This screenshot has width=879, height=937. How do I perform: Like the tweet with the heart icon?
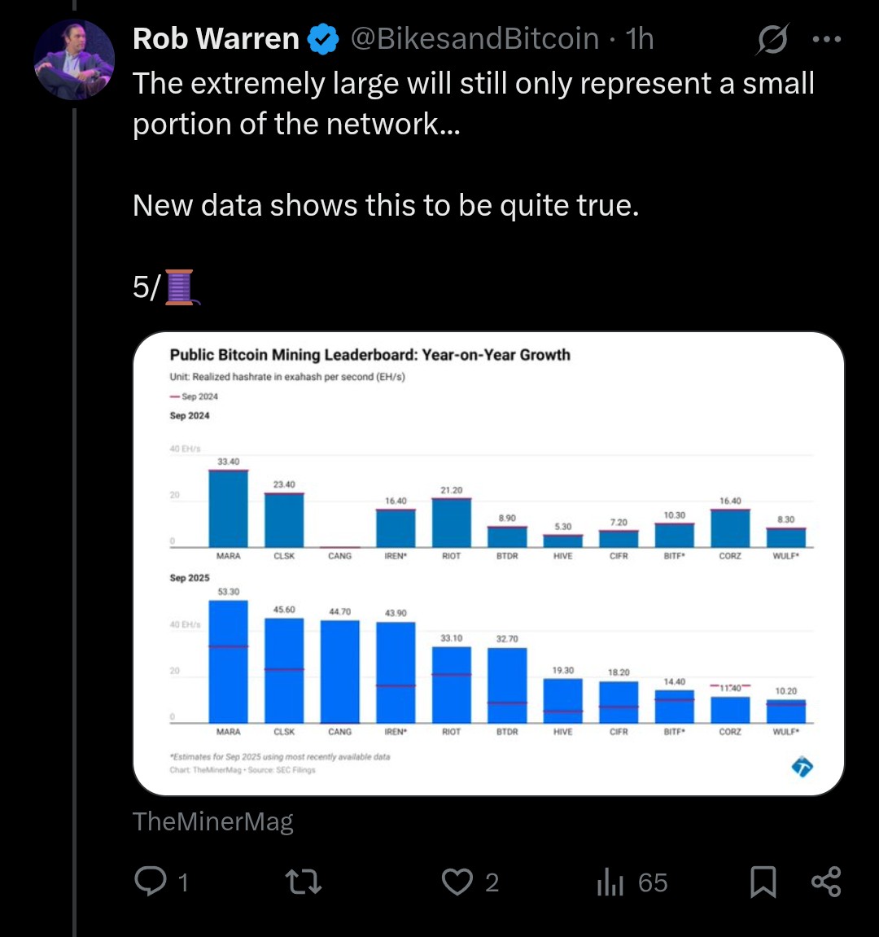(x=457, y=882)
